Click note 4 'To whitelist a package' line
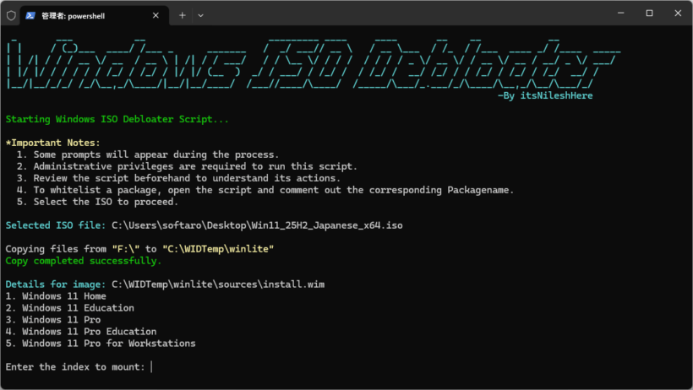This screenshot has width=693, height=390. pyautogui.click(x=265, y=191)
